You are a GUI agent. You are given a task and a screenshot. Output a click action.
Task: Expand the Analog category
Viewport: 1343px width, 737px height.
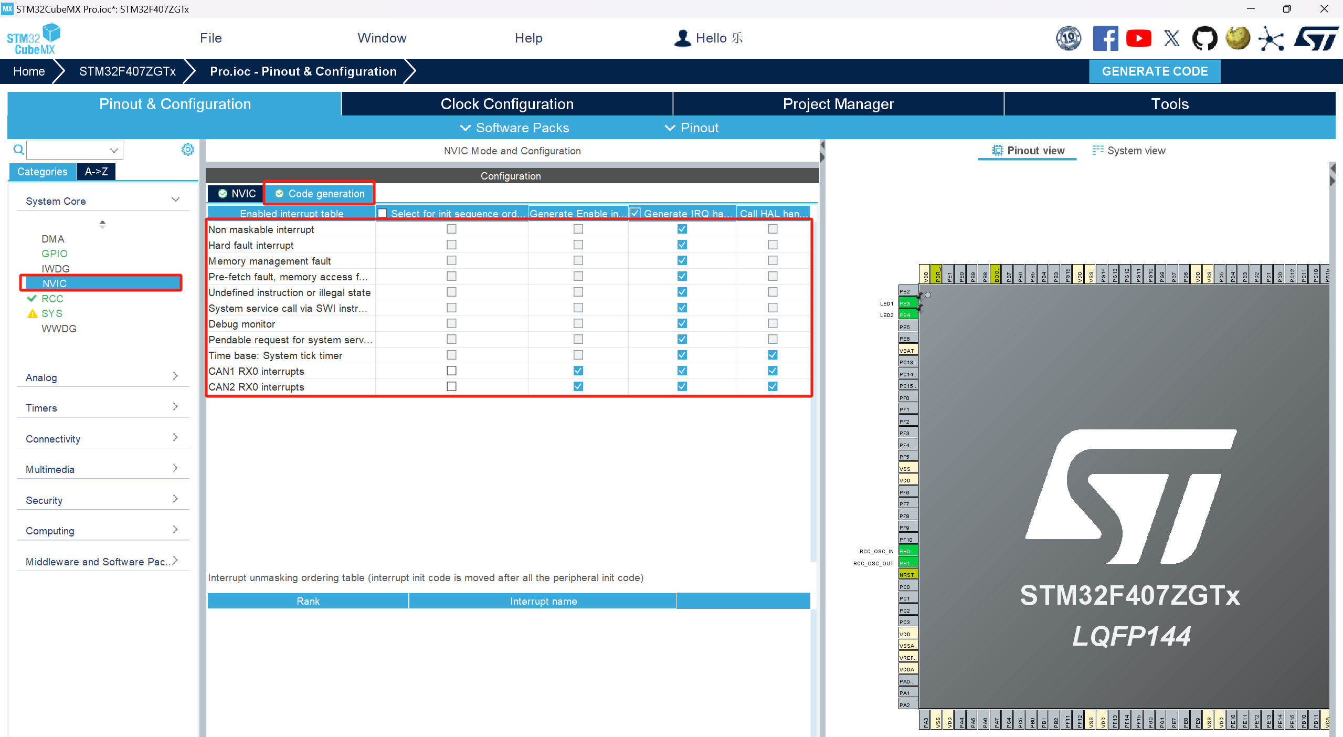(175, 376)
